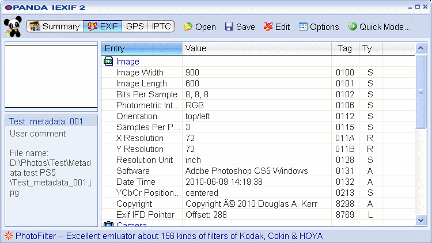
Task: Click the PhotoFilter ad sun icon
Action: tap(9, 236)
